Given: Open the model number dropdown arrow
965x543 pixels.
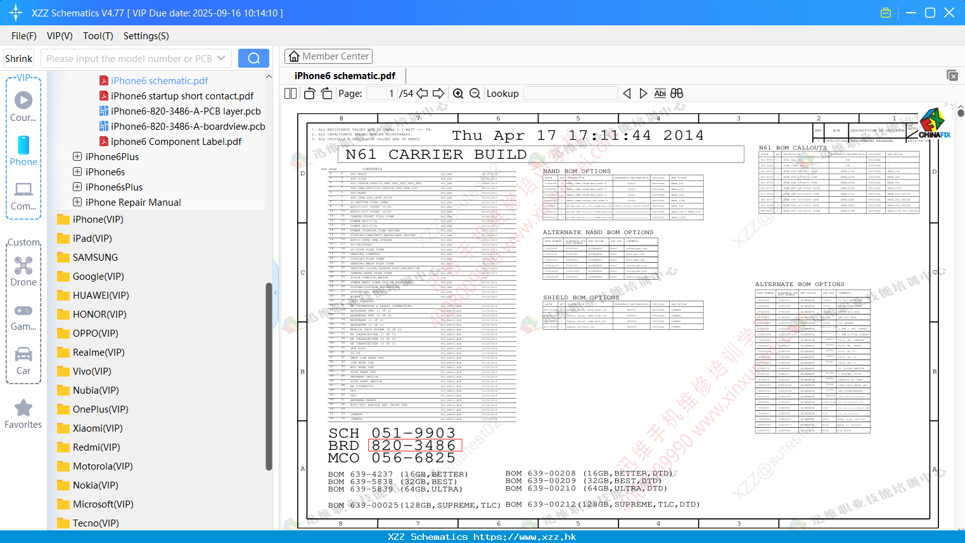Looking at the screenshot, I should (221, 58).
